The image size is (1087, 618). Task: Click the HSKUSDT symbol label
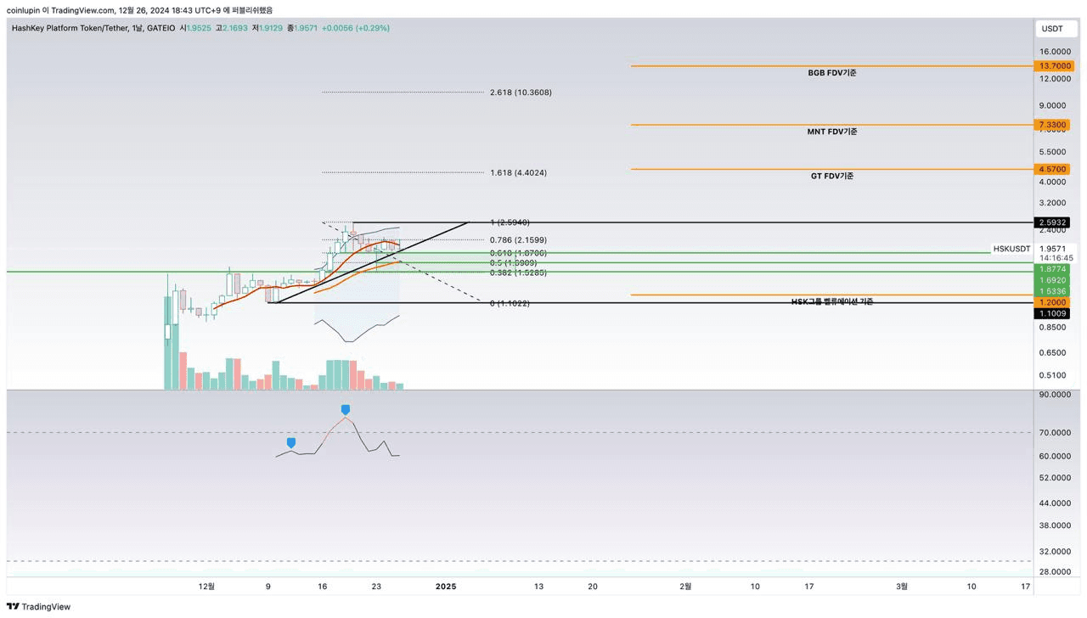1011,249
